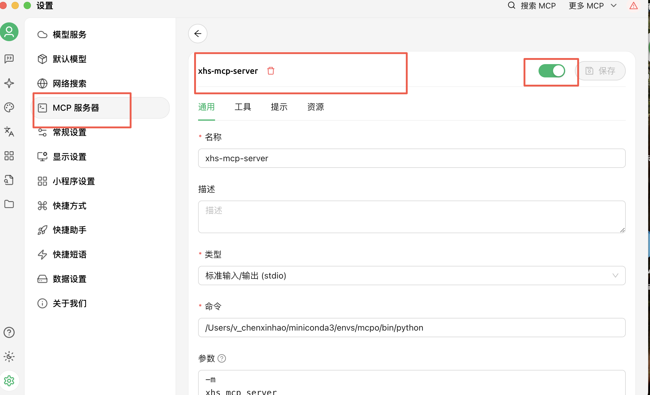
Task: Open the mini apps grid sidebar icon
Action: (9, 156)
